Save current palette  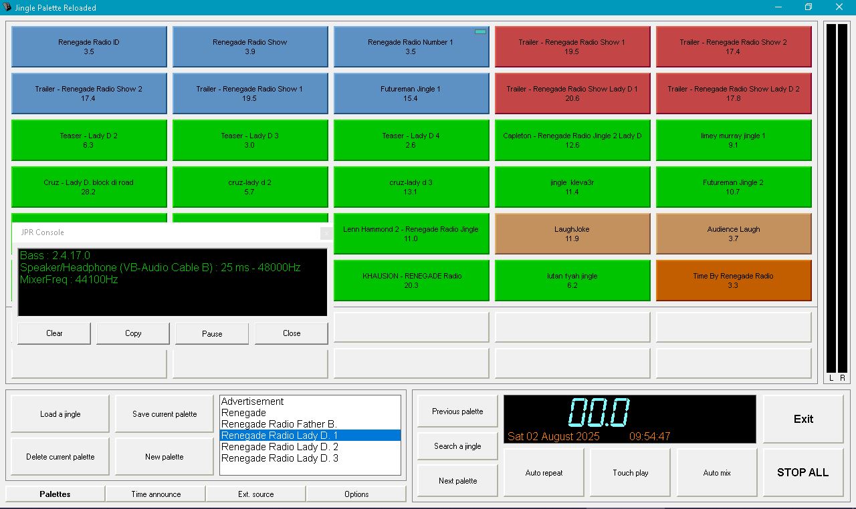(165, 414)
